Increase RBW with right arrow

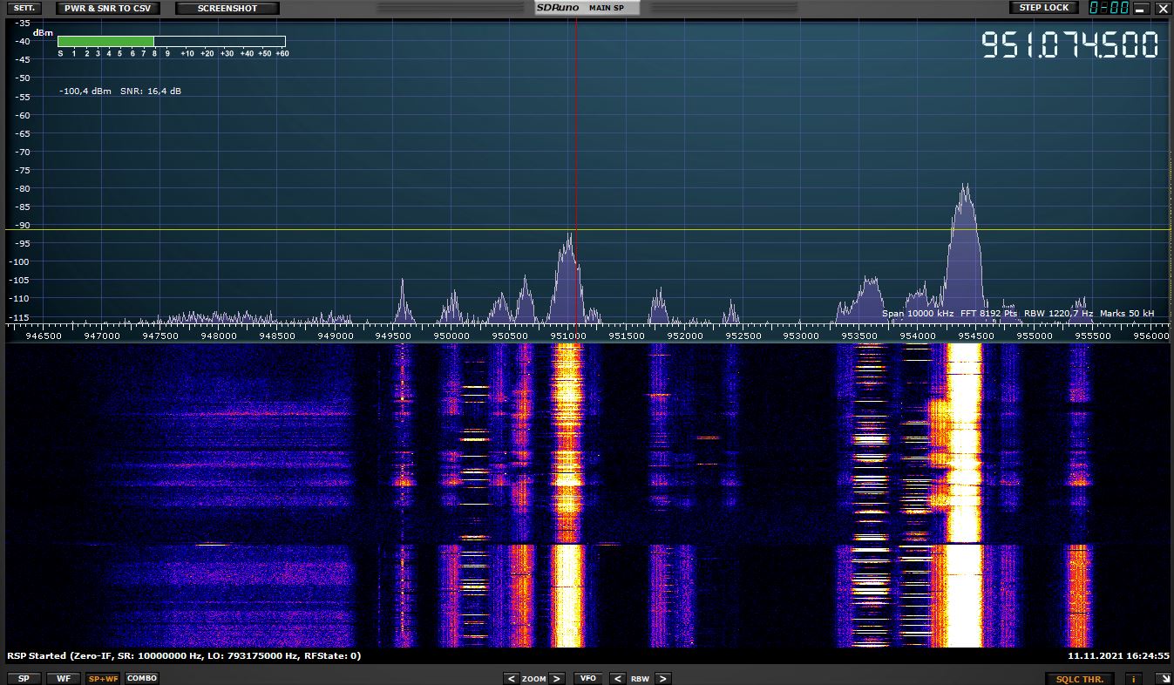click(x=662, y=678)
